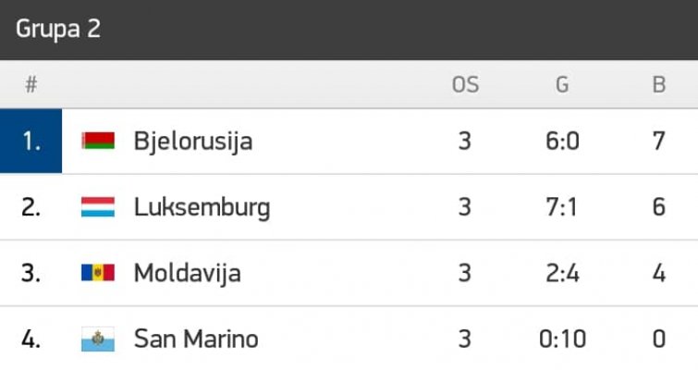
Task: Click Moldavija's 2:4 goal score
Action: pos(562,273)
